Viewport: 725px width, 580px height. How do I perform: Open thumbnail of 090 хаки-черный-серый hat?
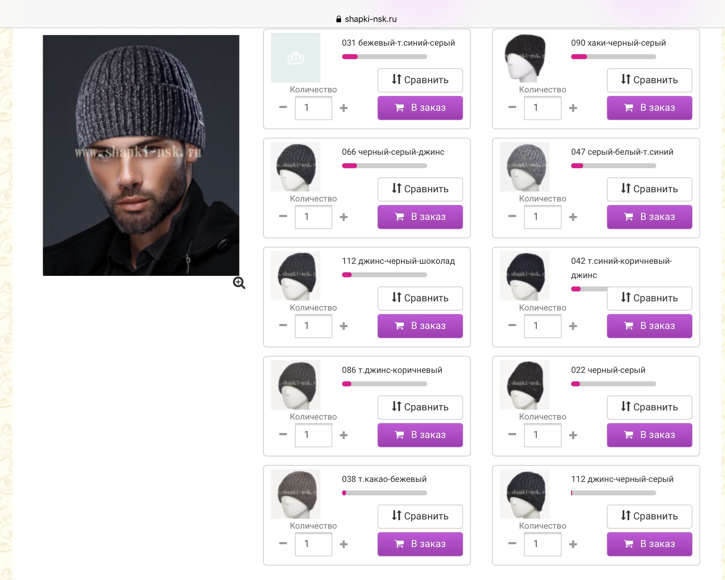point(525,58)
